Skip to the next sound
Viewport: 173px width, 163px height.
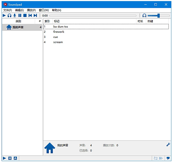tap(35, 16)
